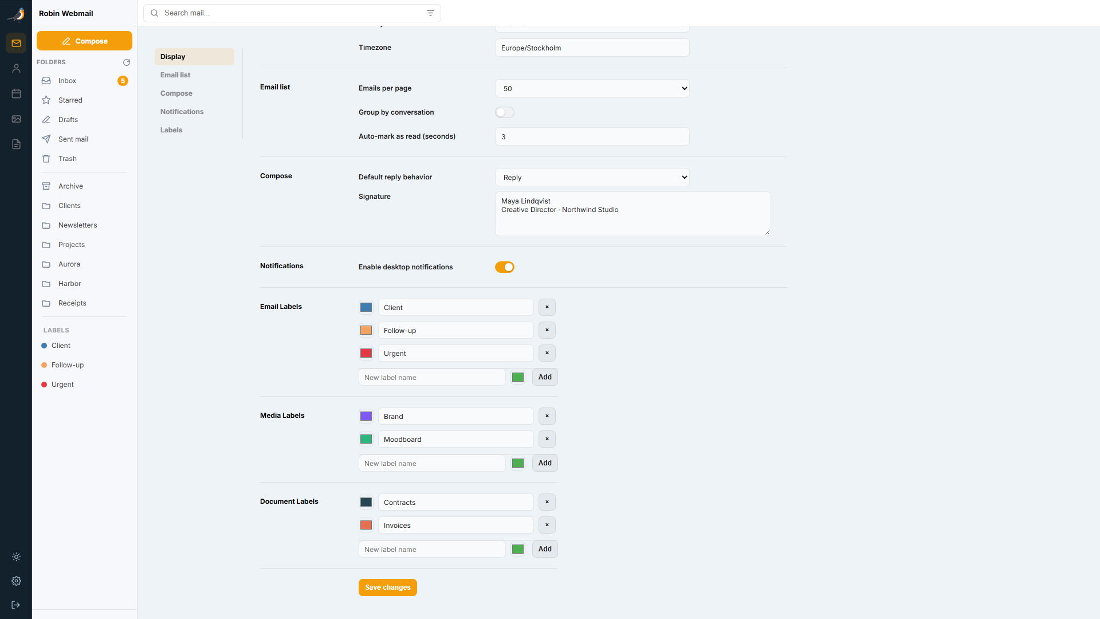
Task: Open the Drafts folder
Action: click(x=84, y=120)
